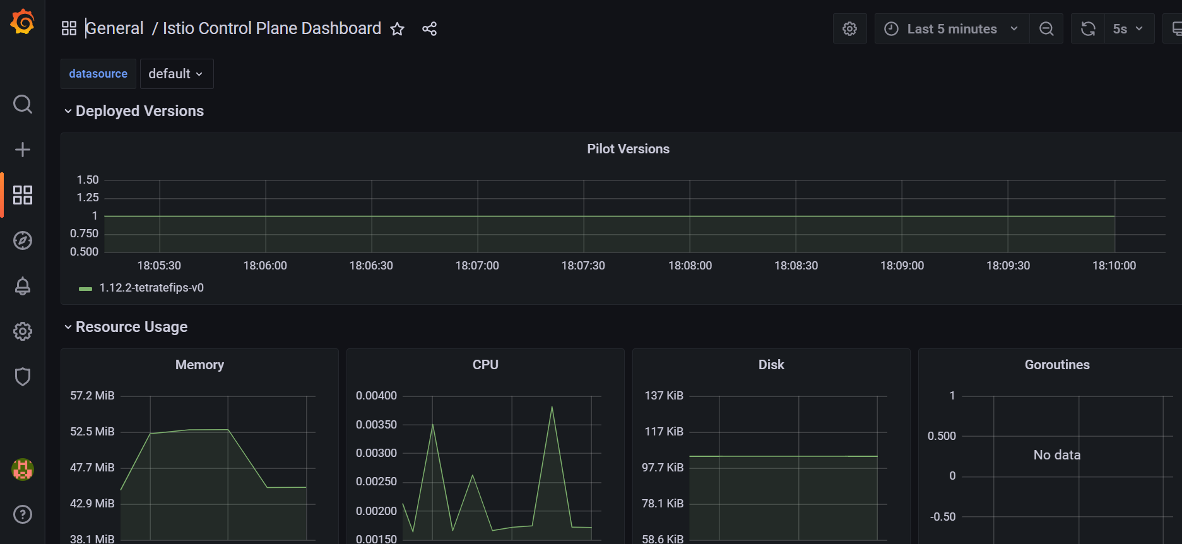
Task: Click the 57.2 MiB Memory axis label
Action: pos(92,396)
